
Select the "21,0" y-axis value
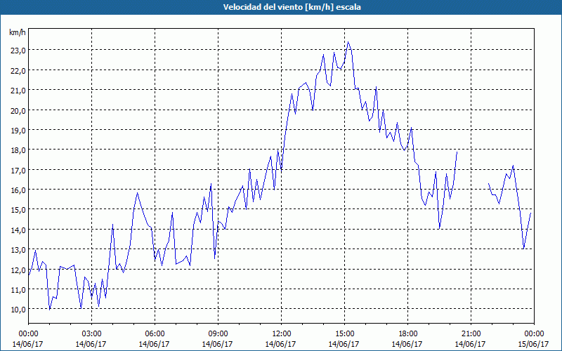point(18,91)
